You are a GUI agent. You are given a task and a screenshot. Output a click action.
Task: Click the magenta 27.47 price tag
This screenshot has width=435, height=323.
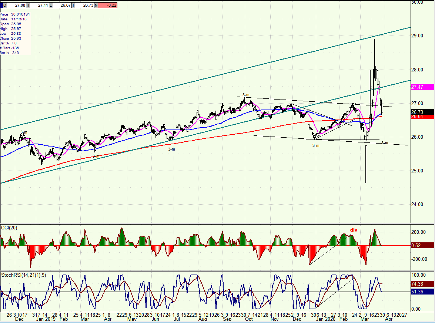pos(421,87)
